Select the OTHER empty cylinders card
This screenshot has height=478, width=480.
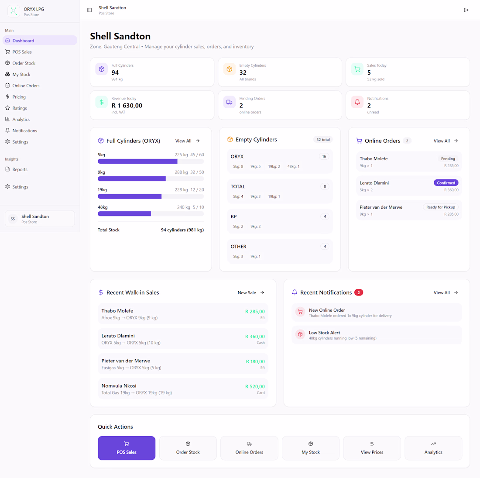click(x=280, y=251)
